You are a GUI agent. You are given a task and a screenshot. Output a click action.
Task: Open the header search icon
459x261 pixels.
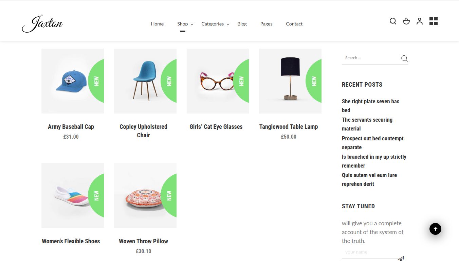(x=393, y=21)
